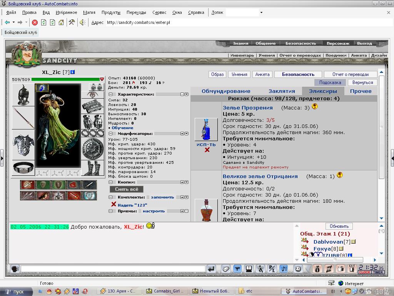Click the red stop loading toolbar icon

35,22
